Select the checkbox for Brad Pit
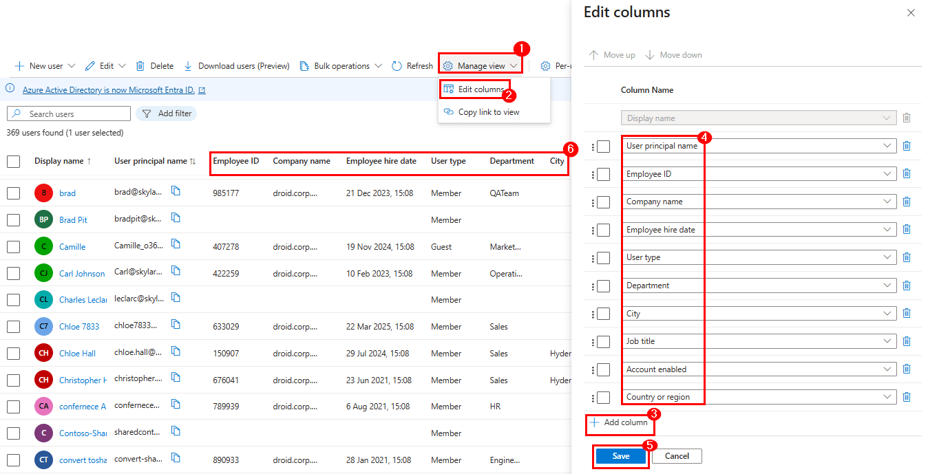Viewport: 928px width, 474px height. 13,220
